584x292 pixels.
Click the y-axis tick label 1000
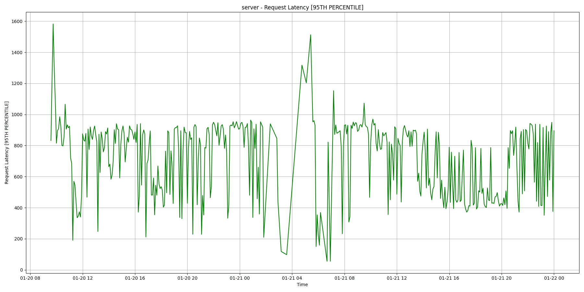click(17, 115)
